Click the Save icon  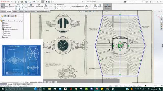pos(26,2)
